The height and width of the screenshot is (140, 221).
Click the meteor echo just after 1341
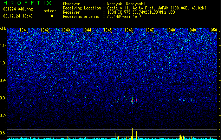click(x=30, y=100)
